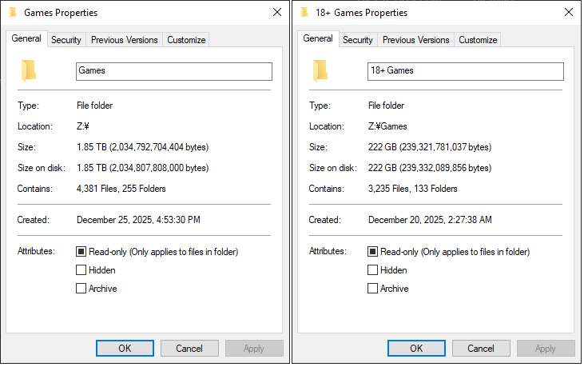
Task: Click created date December 20, 2025, 2:27:38 AM
Action: 430,220
